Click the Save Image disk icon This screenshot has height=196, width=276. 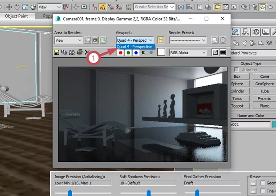(x=57, y=52)
